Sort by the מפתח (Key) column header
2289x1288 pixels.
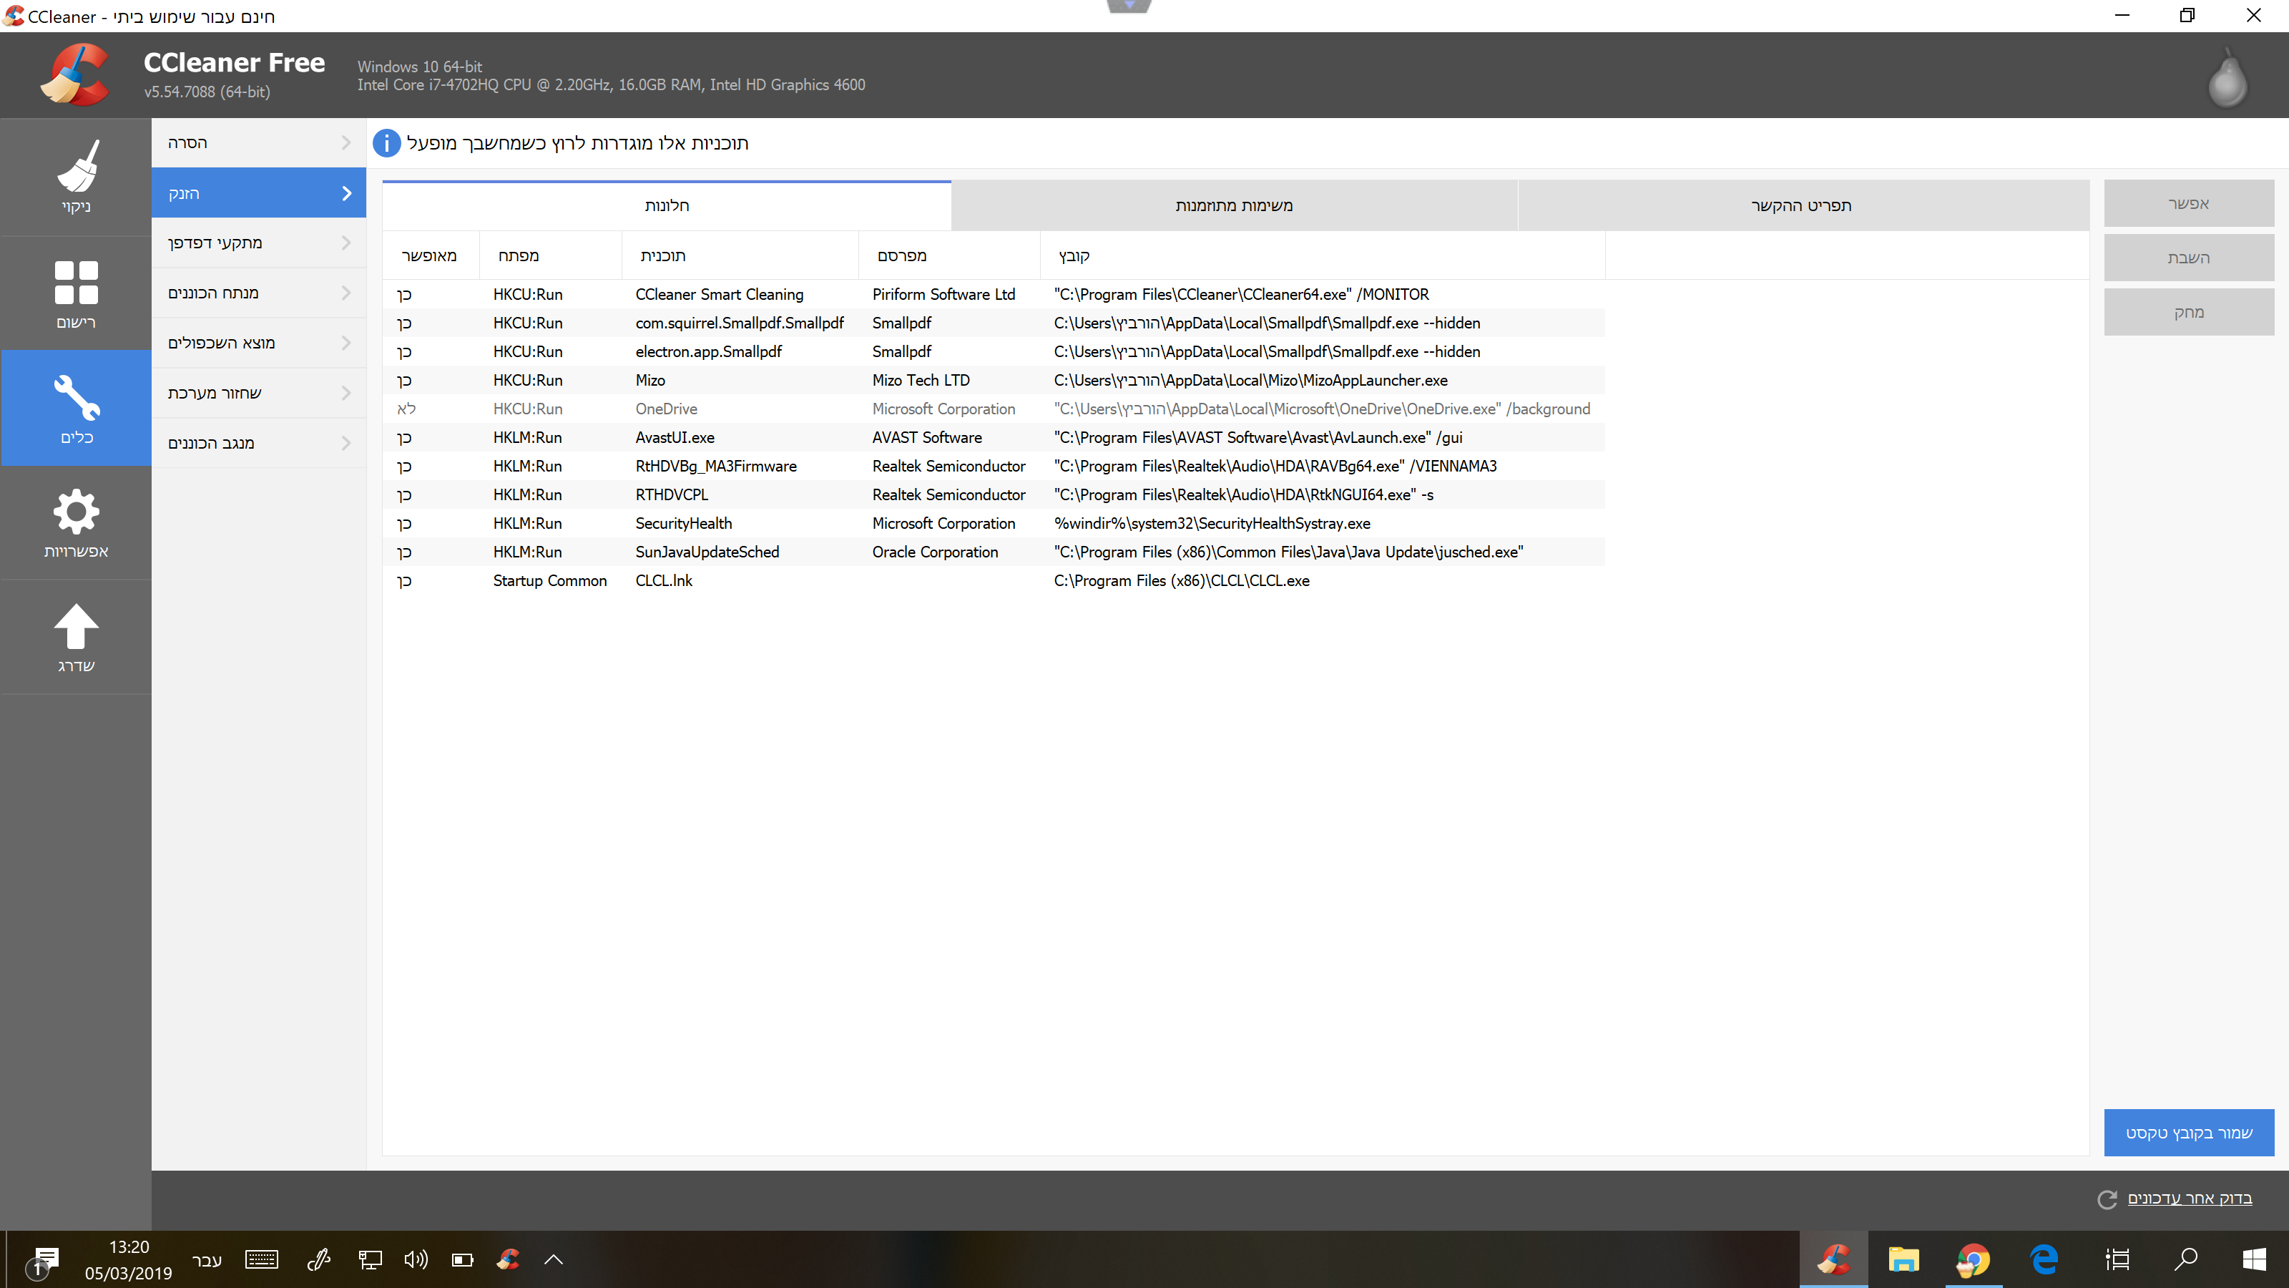pyautogui.click(x=551, y=256)
